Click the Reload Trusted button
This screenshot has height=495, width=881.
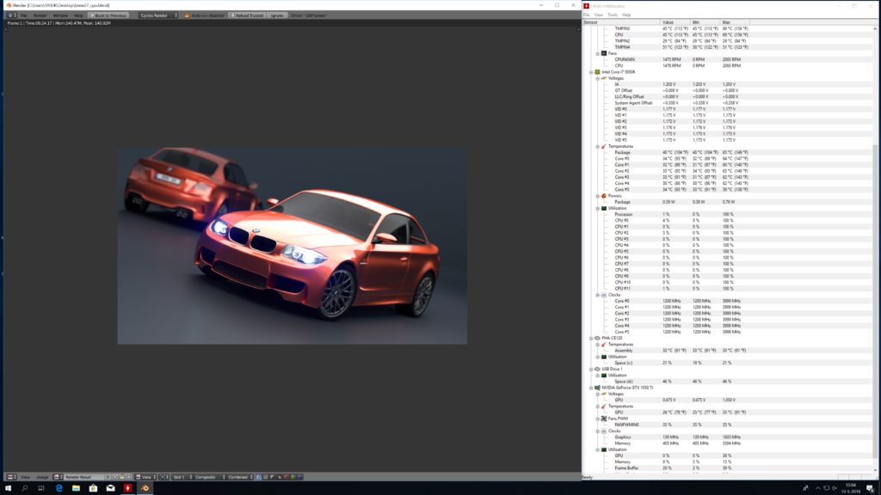click(247, 15)
